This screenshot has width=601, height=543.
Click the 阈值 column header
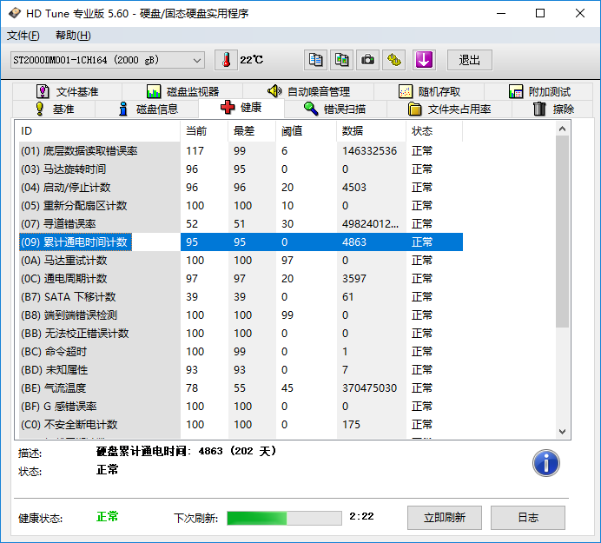307,131
